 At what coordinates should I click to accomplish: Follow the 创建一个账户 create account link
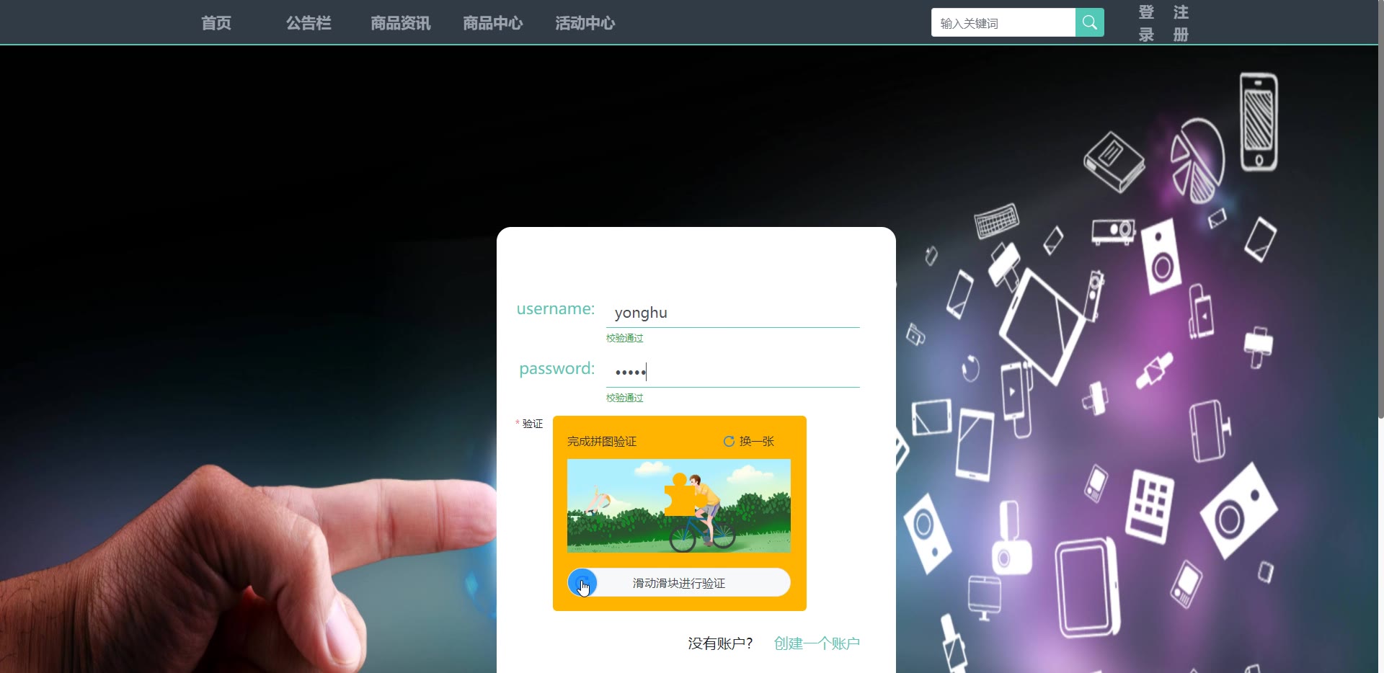coord(817,643)
